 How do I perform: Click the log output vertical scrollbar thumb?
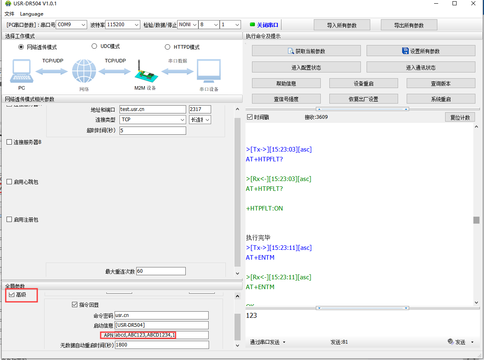476,220
